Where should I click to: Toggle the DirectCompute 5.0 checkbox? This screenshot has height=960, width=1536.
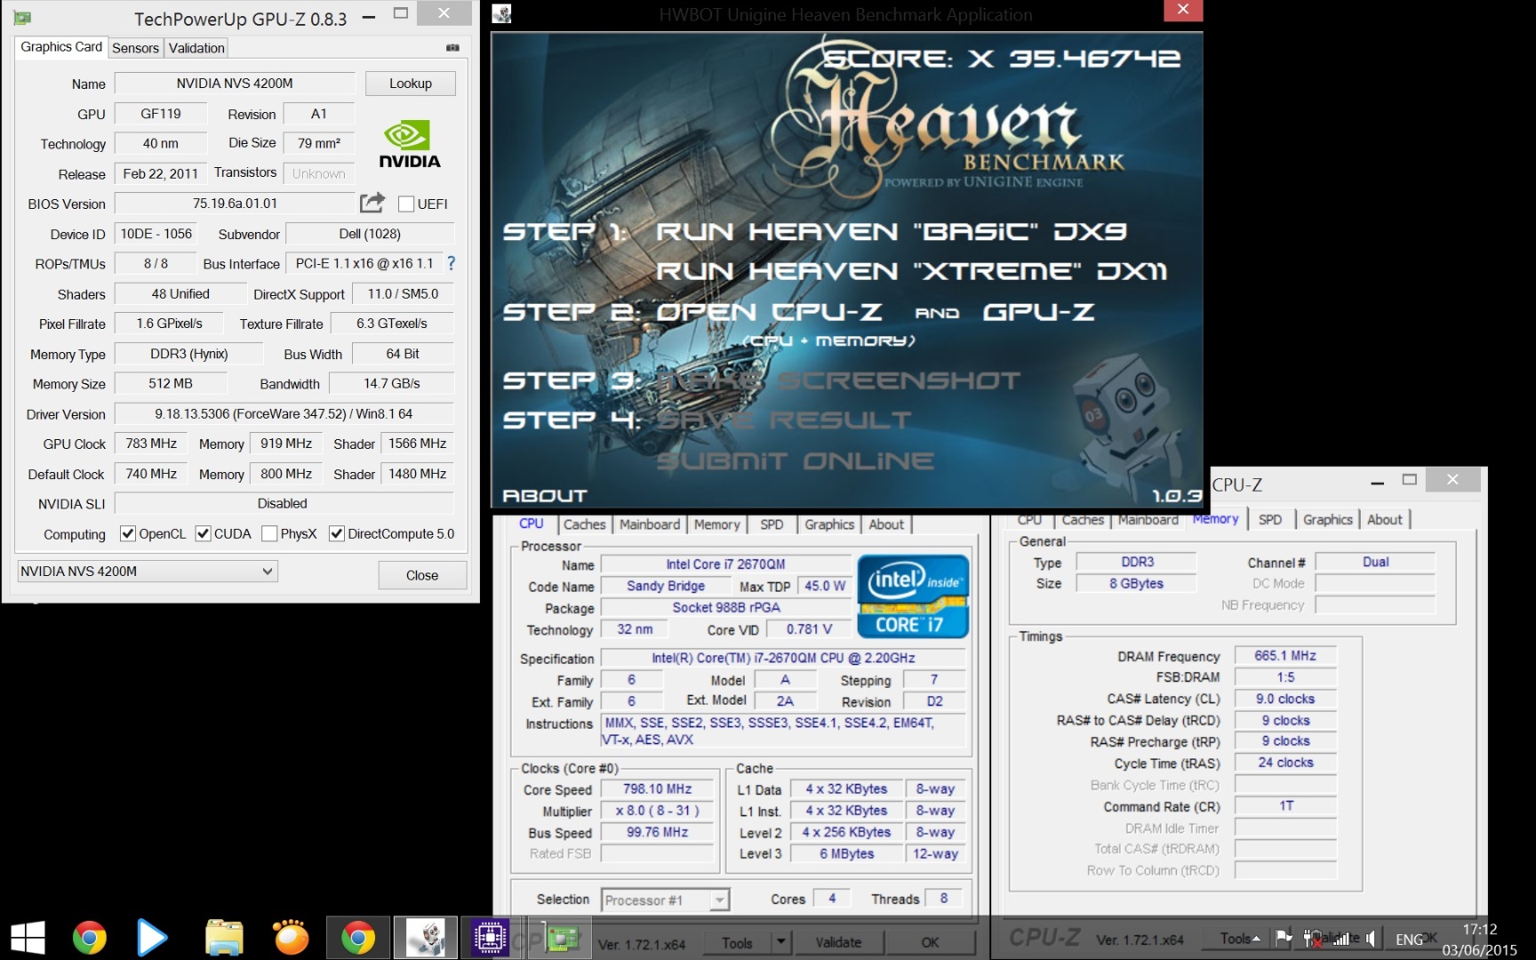coord(337,533)
